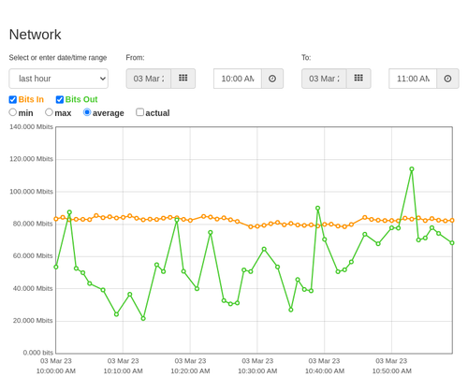Click the last green Bits Out data point on the right
This screenshot has width=468, height=377.
tap(452, 242)
